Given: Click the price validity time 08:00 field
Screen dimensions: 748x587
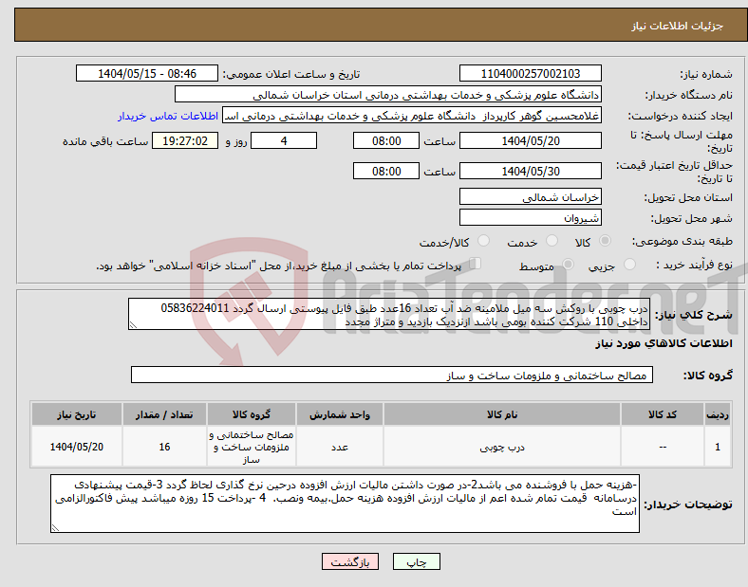Looking at the screenshot, I should 386,171.
